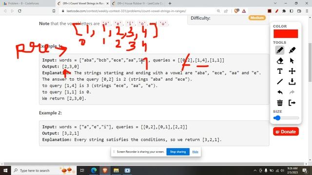The image size is (312, 175).
Task: Open the browser main menu
Action: pyautogui.click(x=307, y=11)
